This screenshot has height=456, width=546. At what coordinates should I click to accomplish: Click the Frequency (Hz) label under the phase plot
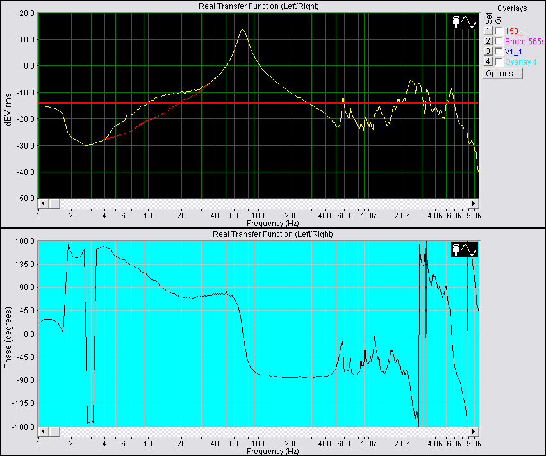point(272,451)
